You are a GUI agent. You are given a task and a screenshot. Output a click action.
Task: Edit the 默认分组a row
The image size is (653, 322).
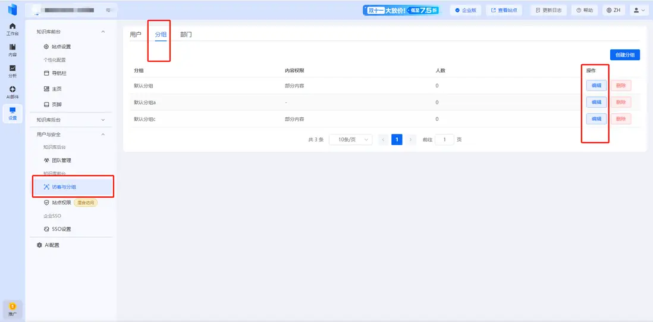[597, 102]
